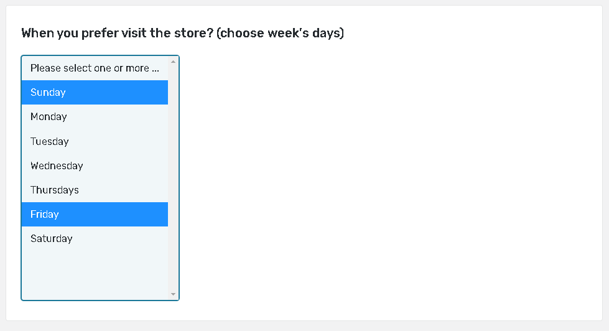
Task: Deselect the highlighted Sunday option
Action: (x=95, y=93)
